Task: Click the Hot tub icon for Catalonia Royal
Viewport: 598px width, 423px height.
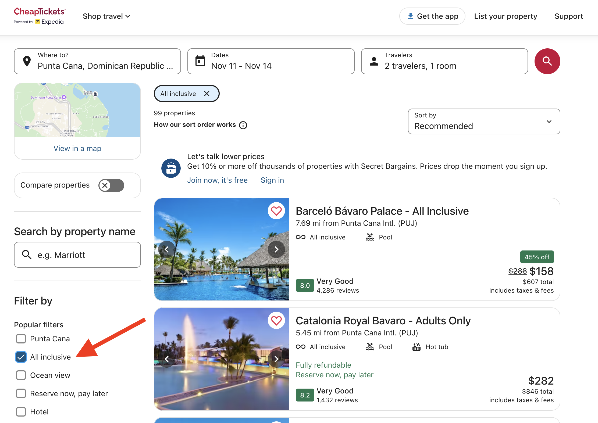Action: (417, 347)
